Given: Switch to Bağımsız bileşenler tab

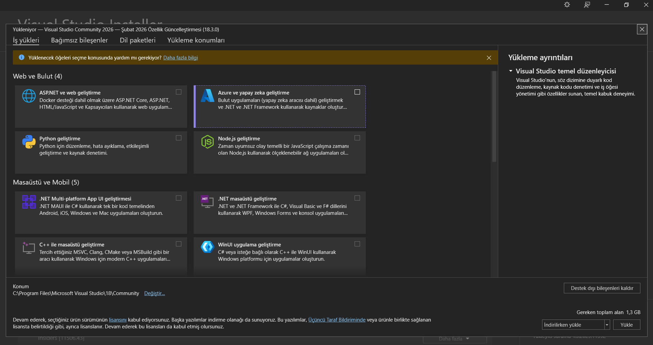Looking at the screenshot, I should click(x=79, y=40).
